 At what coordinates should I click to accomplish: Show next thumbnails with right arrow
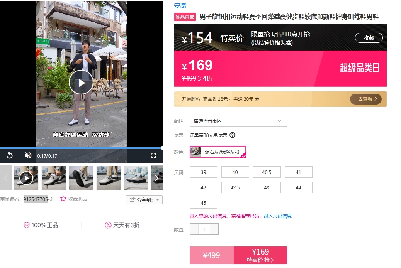(x=157, y=178)
